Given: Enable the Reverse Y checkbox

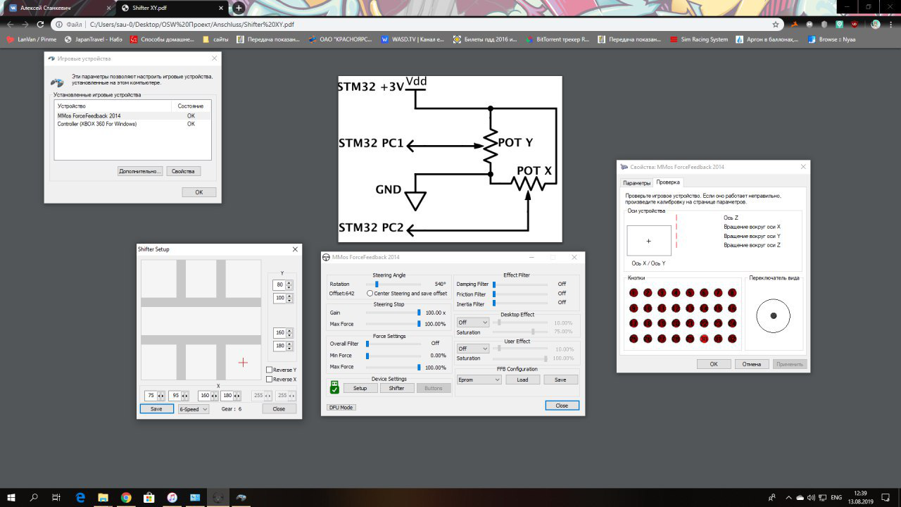Looking at the screenshot, I should click(x=270, y=370).
